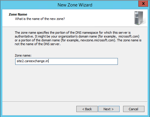Click the word 'authoritative.' in the description

point(24,36)
